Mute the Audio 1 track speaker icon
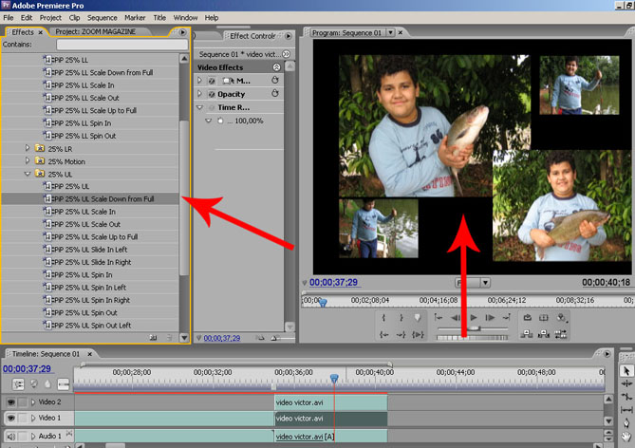Image resolution: width=635 pixels, height=448 pixels. [11, 437]
